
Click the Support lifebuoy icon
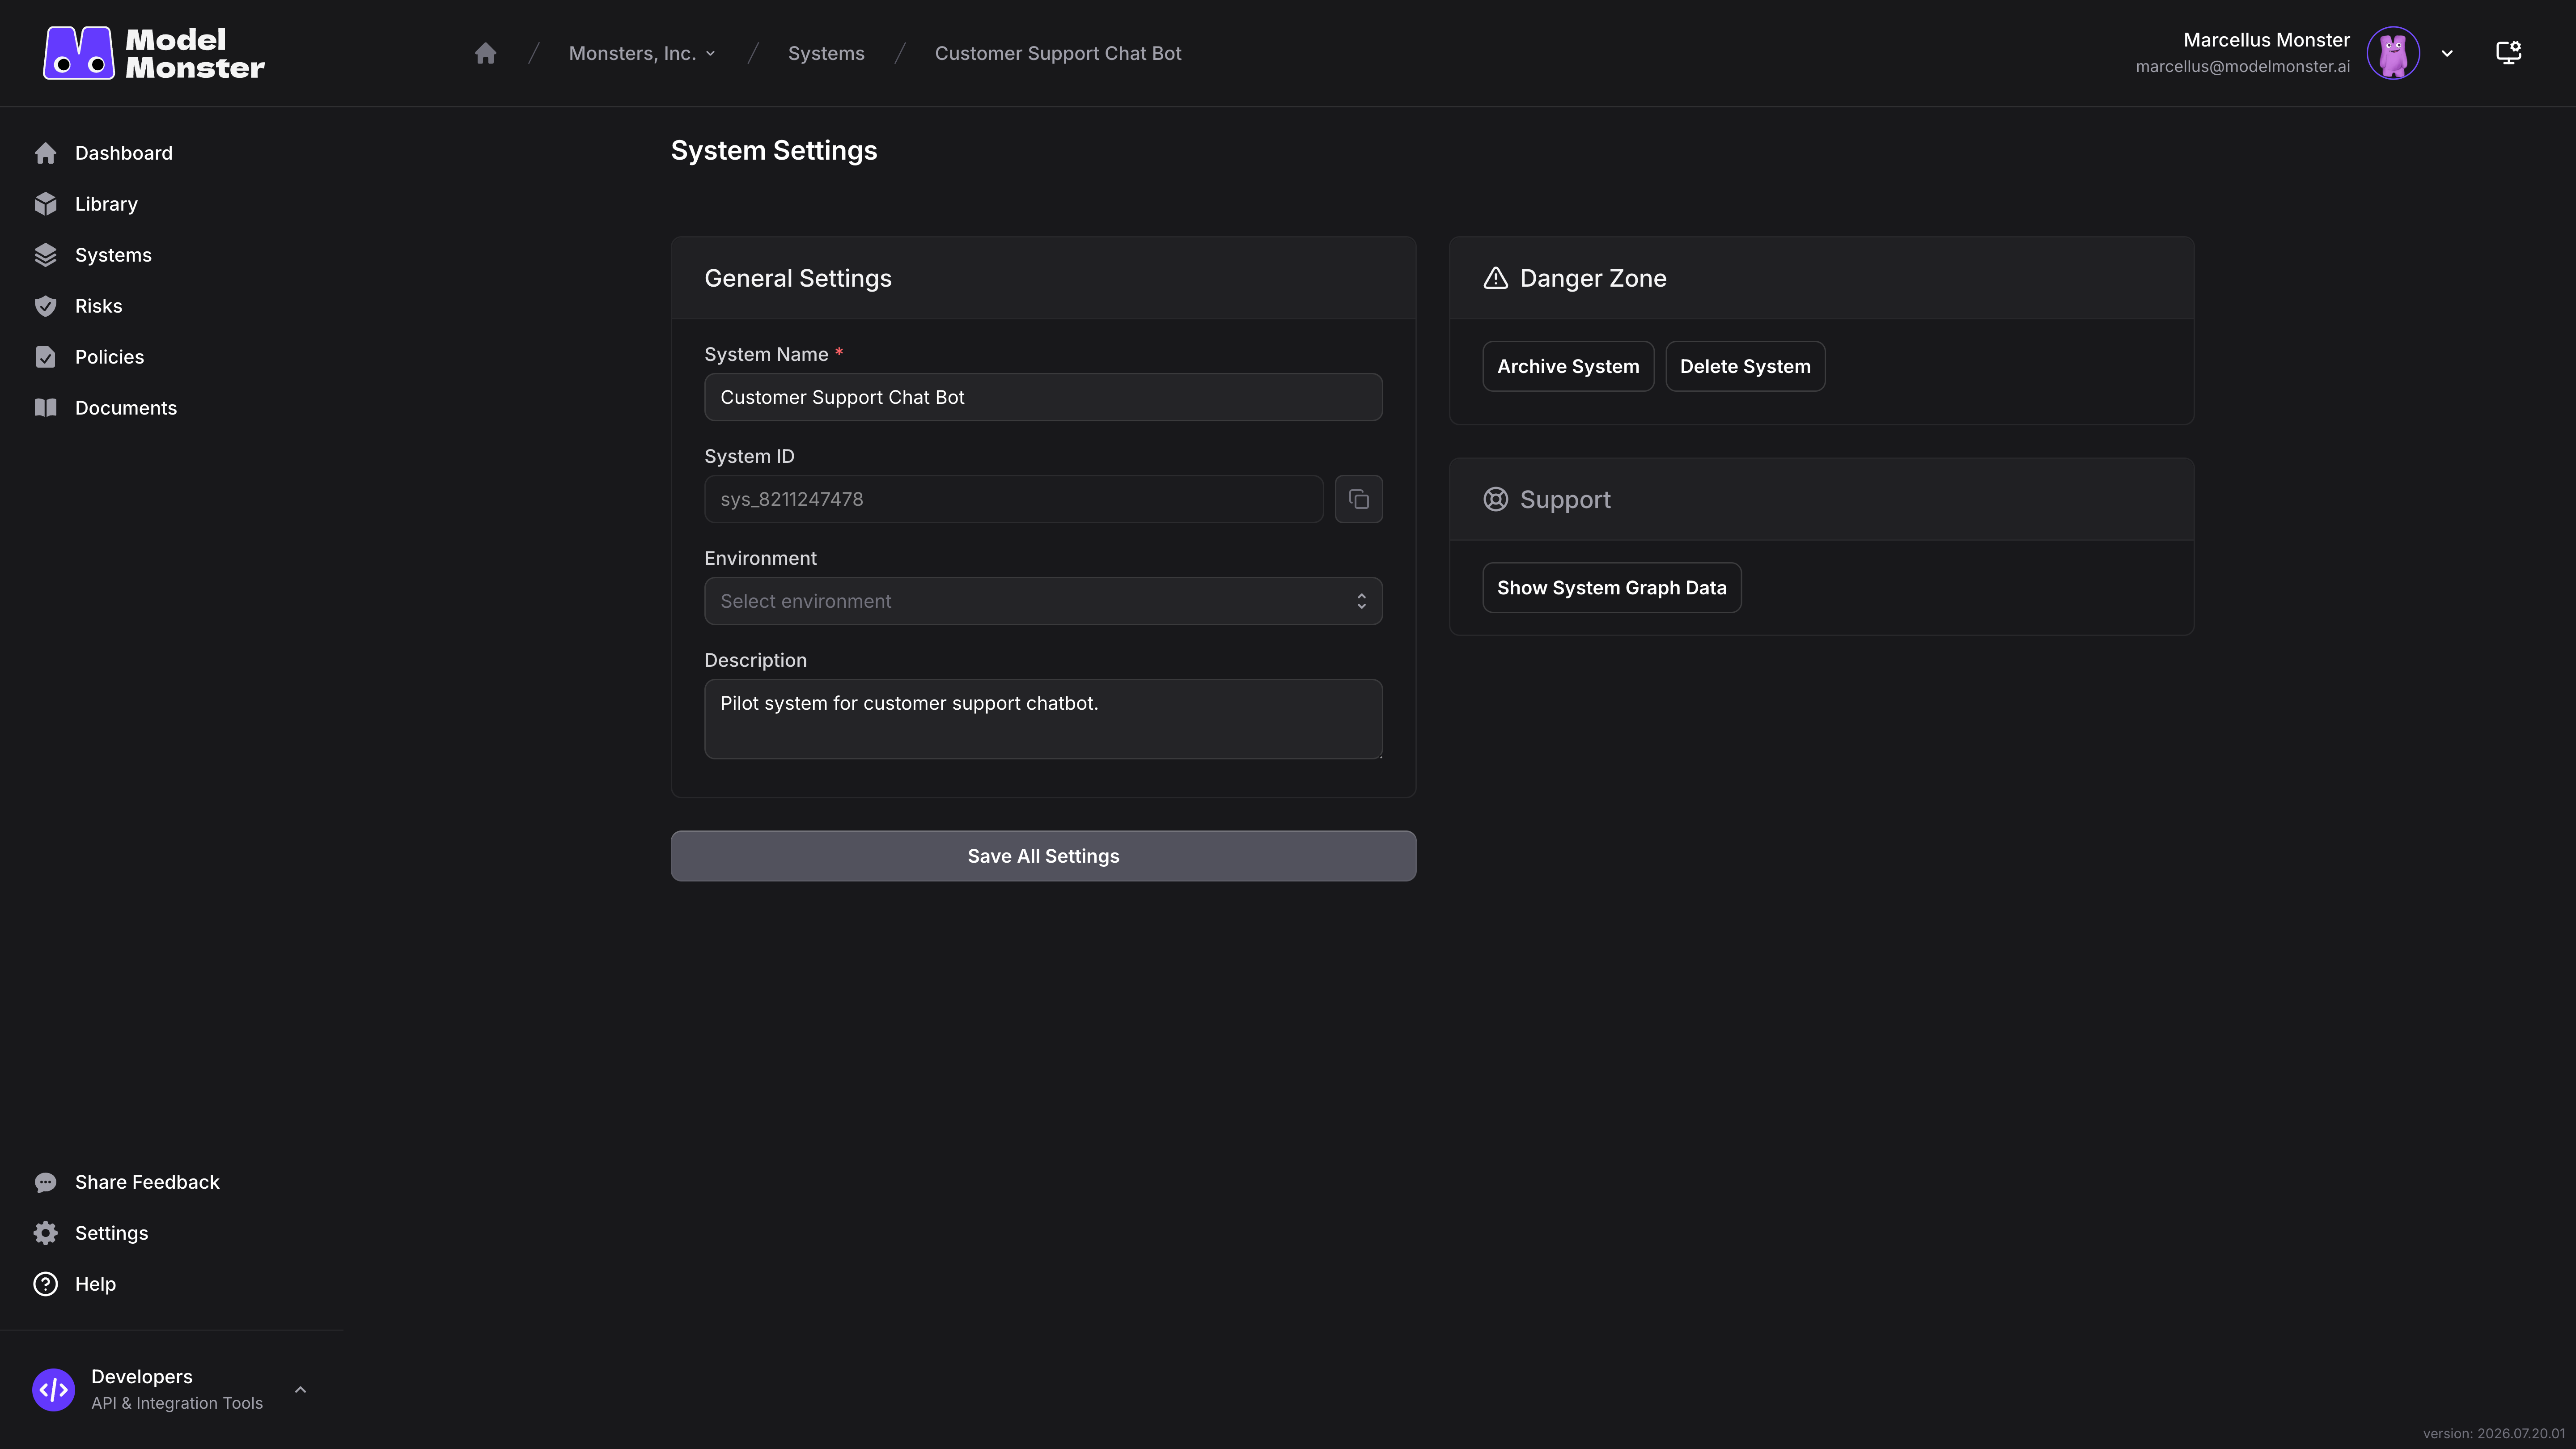1495,499
